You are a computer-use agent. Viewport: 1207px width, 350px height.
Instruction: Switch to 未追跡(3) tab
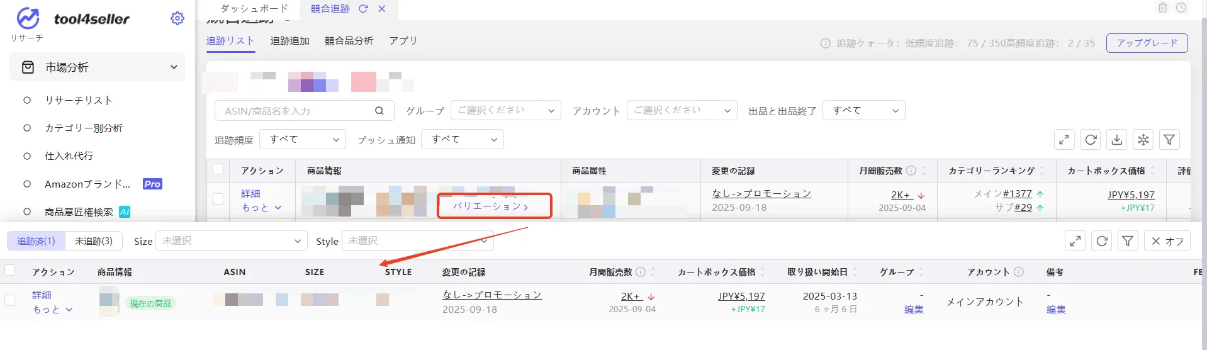pos(94,241)
